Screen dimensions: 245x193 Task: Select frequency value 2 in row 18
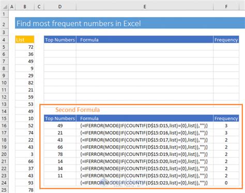coord(226,140)
